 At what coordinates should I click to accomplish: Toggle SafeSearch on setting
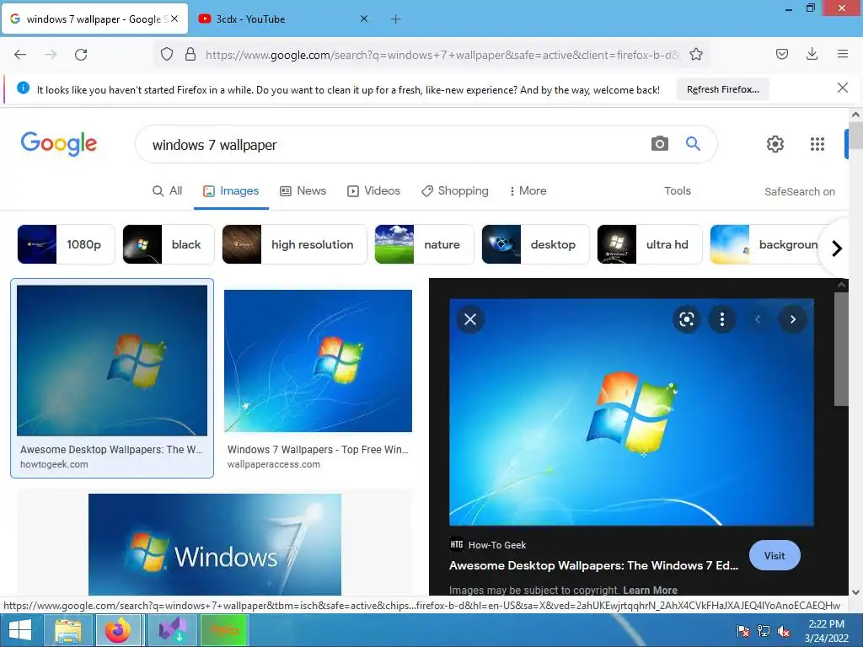pos(799,191)
